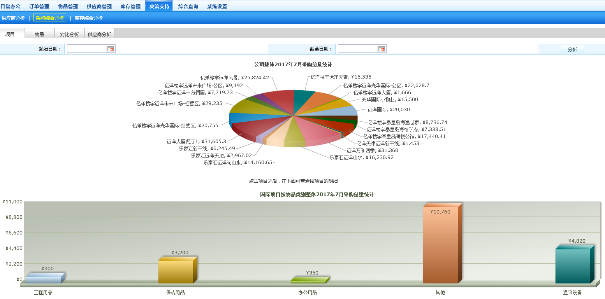605x299 pixels.
Task: Select the 工程用品 bar showing ¥900
Action: click(x=45, y=278)
